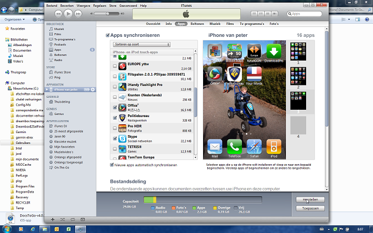This screenshot has width=373, height=233.
Task: Check the TETRIS app checkbox
Action: (114, 149)
